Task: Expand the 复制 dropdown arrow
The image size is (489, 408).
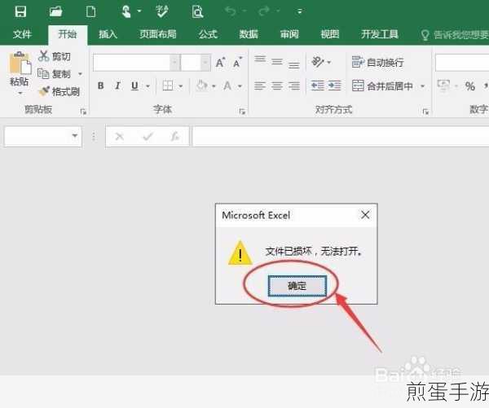Action: pyautogui.click(x=80, y=74)
